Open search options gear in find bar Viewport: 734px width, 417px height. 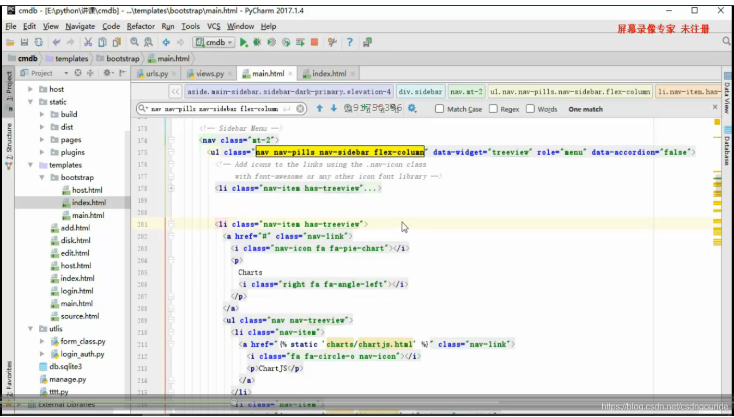tap(412, 109)
